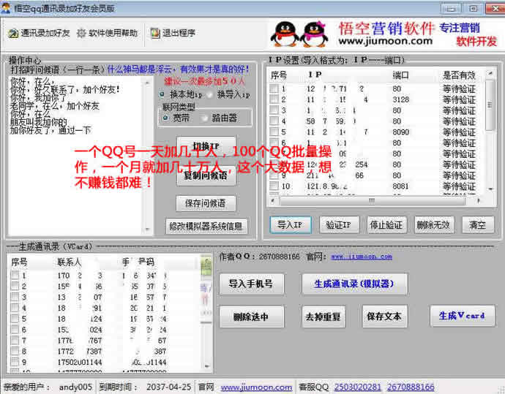The image size is (505, 394).
Task: Click 作者QQ number 2670888166 text
Action: coord(280,257)
